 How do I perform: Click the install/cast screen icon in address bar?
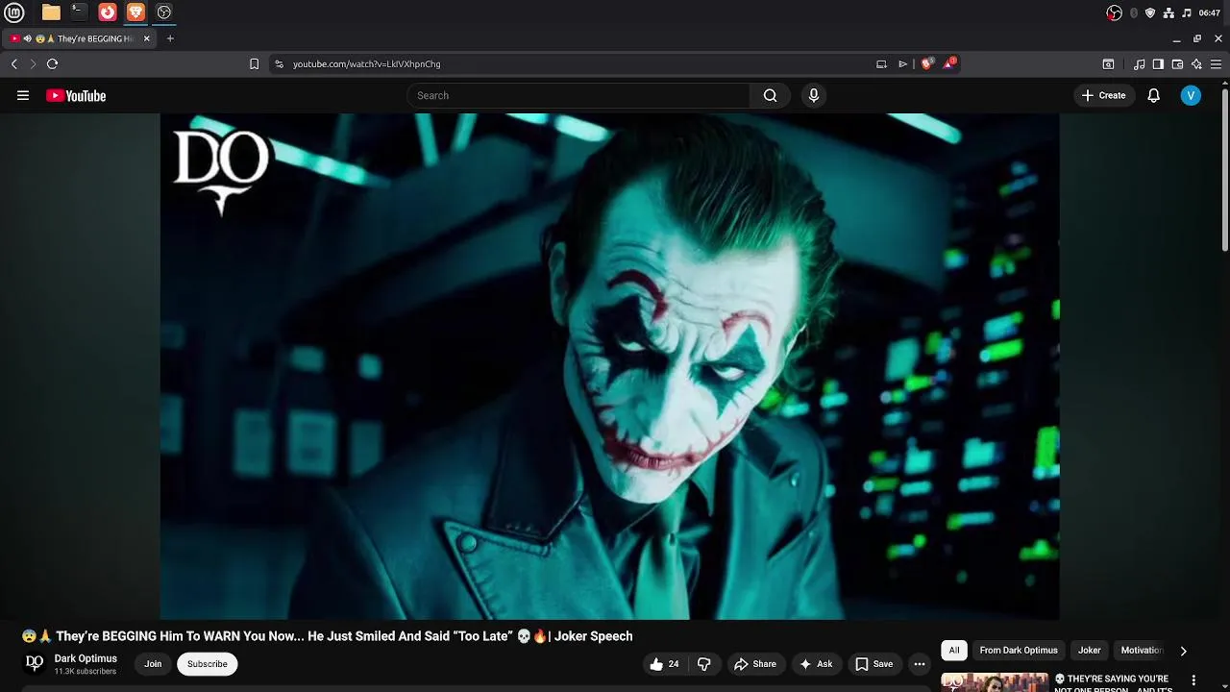881,63
